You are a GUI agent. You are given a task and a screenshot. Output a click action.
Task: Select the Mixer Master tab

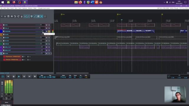tap(6, 105)
